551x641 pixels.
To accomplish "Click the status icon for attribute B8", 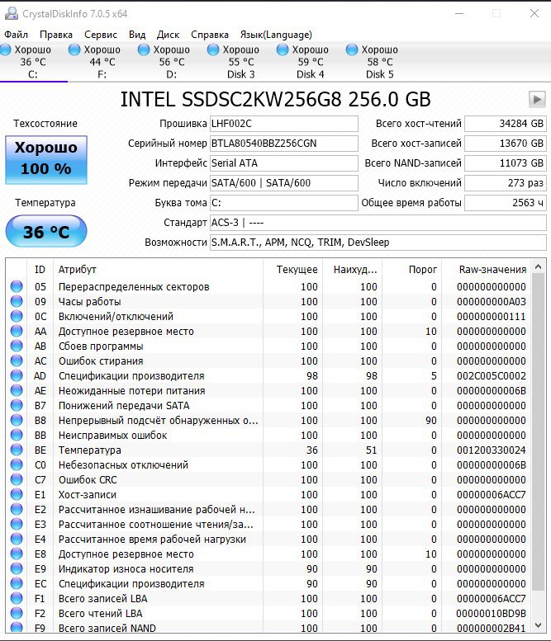I will (x=17, y=420).
